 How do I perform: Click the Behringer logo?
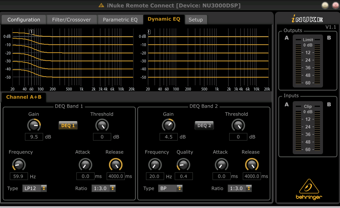coord(309,189)
